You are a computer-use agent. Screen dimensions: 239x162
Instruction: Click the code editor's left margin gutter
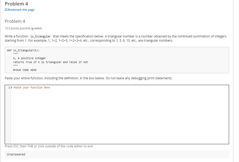tap(9, 113)
